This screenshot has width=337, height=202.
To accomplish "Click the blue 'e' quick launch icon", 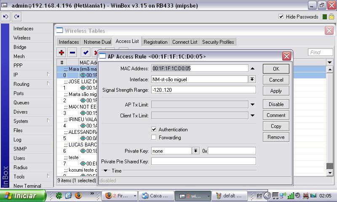I will pyautogui.click(x=68, y=196).
